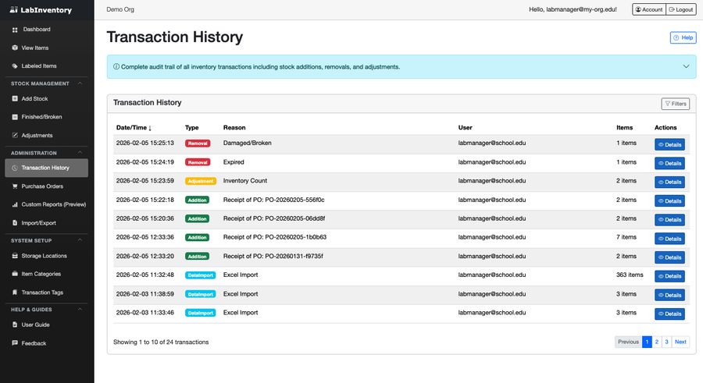Click the '363 items' cell

click(x=630, y=275)
